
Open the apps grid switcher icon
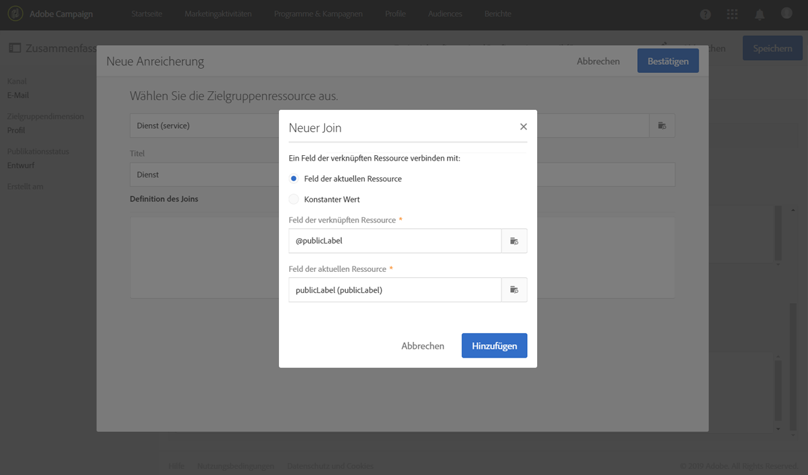click(x=732, y=14)
